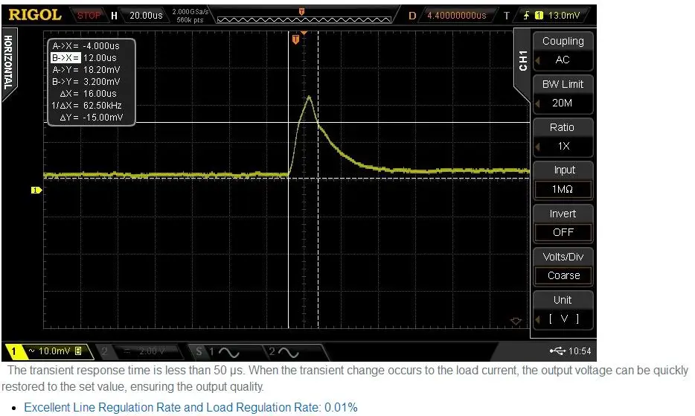Click the red STOP status indicator
The height and width of the screenshot is (416, 695).
(x=89, y=16)
